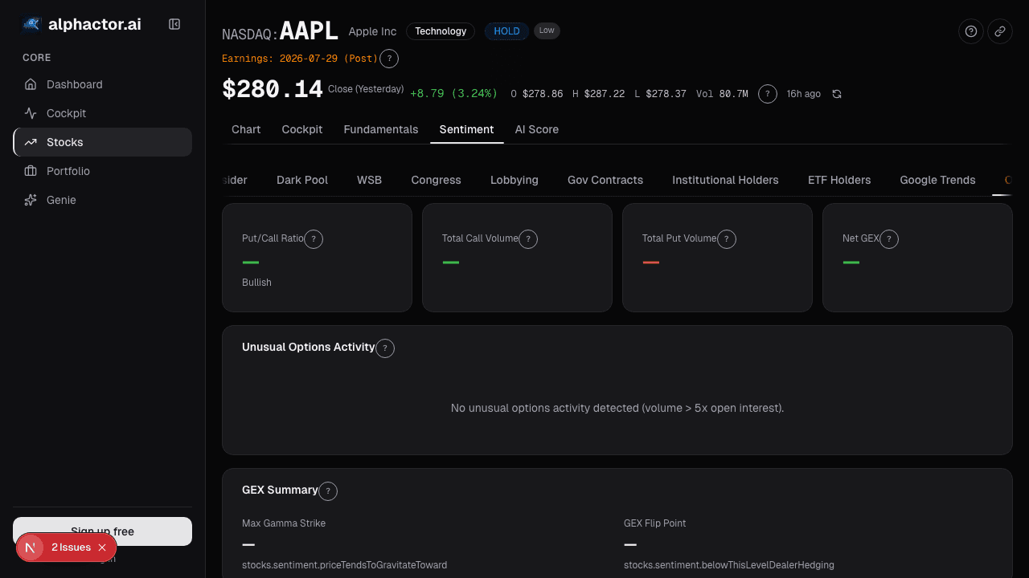Dismiss the 2 Issues badge
Image resolution: width=1029 pixels, height=578 pixels.
pyautogui.click(x=102, y=547)
